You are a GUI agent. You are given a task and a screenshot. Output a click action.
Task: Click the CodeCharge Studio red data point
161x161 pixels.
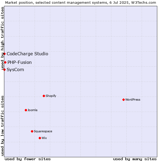click(4, 54)
